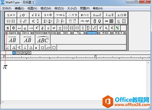Insert the parallelogram symbol
Screen dimensions: 152x110
[x=48, y=48]
